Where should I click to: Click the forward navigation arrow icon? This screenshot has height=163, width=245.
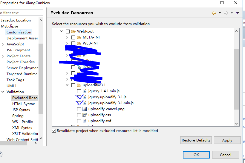[226, 13]
